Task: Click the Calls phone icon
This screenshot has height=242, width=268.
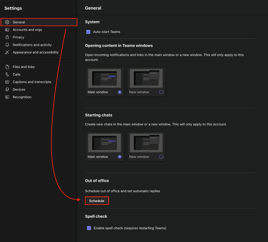Action: [7, 74]
